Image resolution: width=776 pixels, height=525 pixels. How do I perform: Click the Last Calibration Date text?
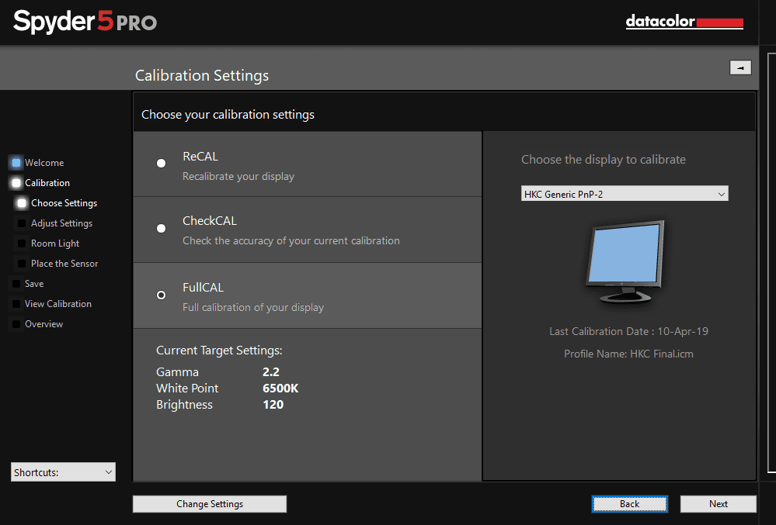[x=628, y=331]
